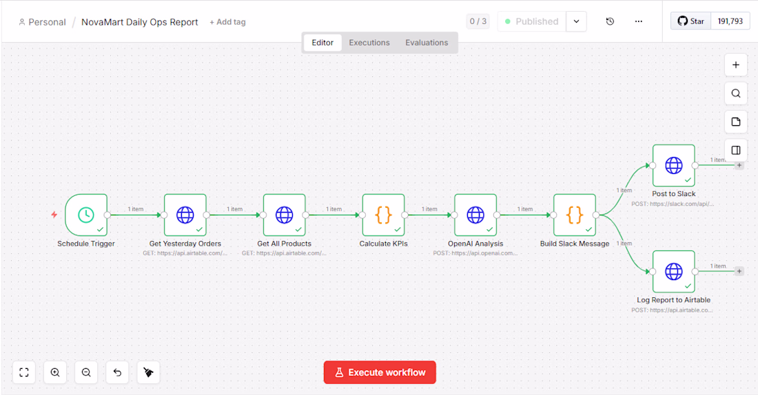Click the POST slack.com/api subtitle
The width and height of the screenshot is (758, 395).
673,204
